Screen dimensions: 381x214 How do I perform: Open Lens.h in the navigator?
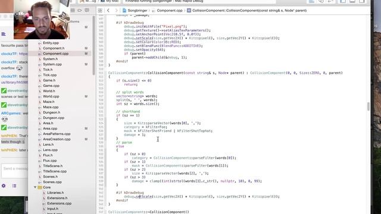[x=48, y=144]
